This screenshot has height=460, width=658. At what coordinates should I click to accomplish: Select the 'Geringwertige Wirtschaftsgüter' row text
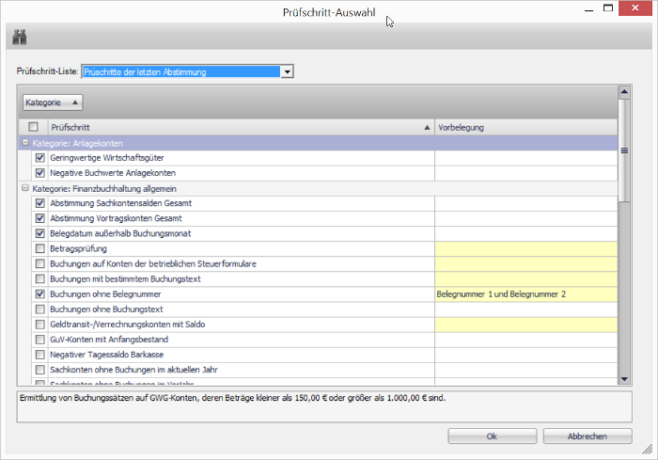[x=107, y=158]
